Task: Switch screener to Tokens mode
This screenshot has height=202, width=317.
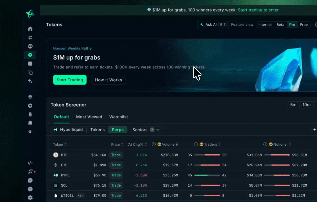Action: [98, 130]
